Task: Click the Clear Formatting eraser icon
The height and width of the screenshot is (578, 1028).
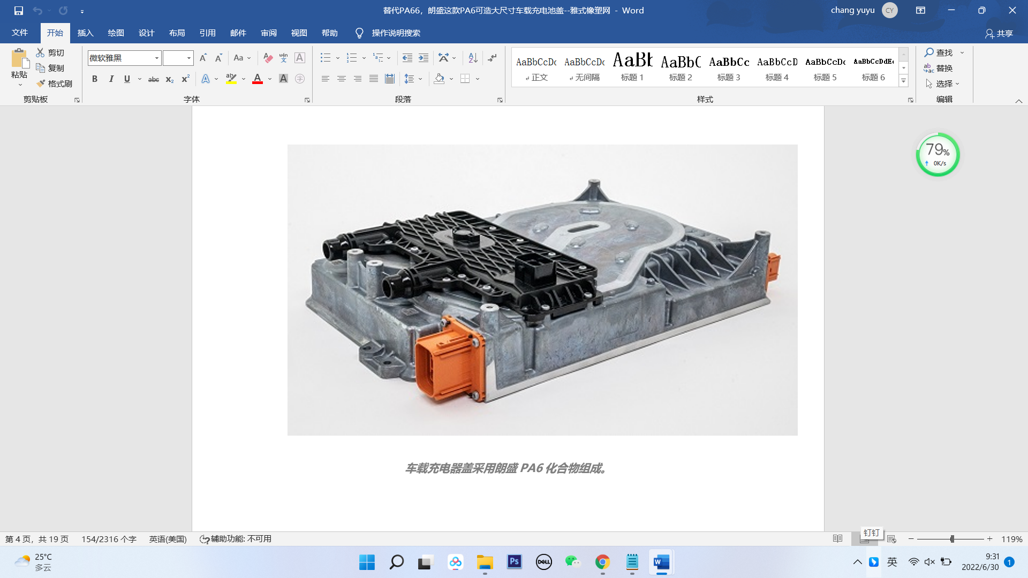Action: (268, 58)
